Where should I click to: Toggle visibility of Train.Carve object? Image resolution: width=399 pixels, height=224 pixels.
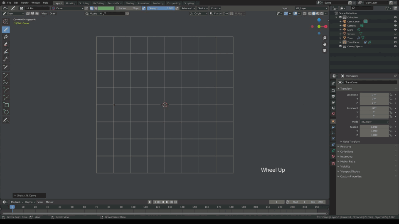coord(395,42)
